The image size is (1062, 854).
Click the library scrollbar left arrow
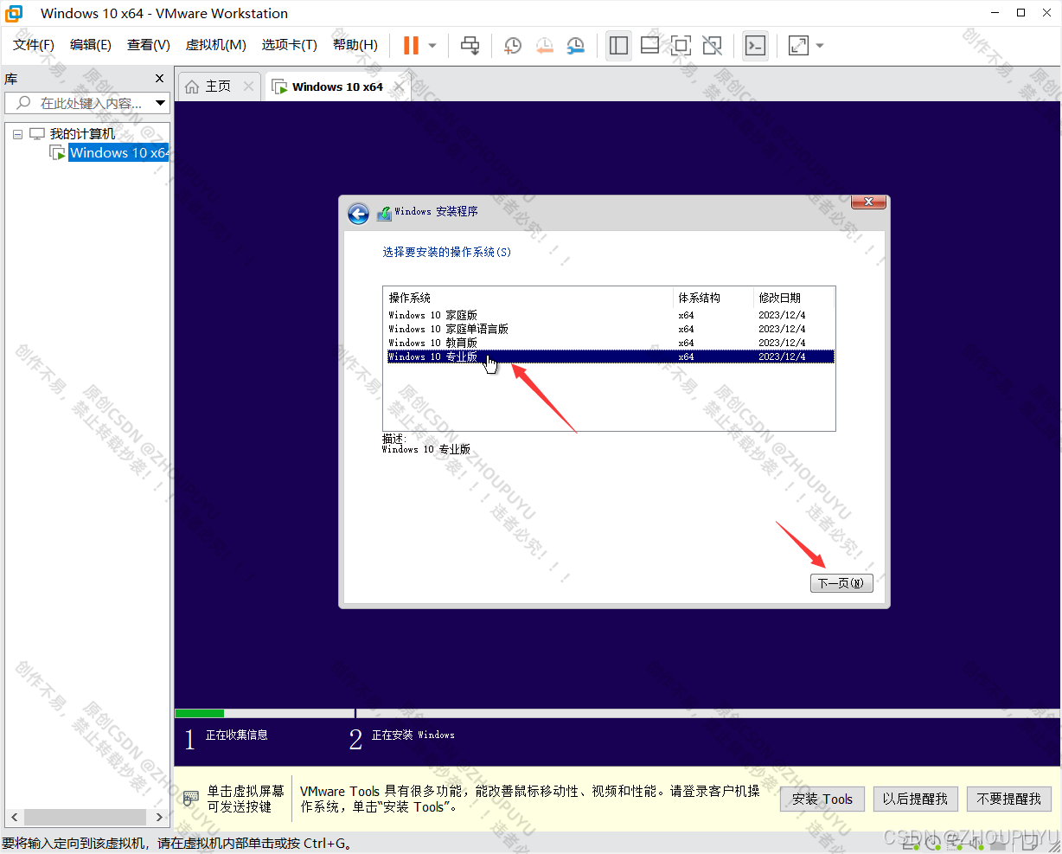click(x=14, y=817)
